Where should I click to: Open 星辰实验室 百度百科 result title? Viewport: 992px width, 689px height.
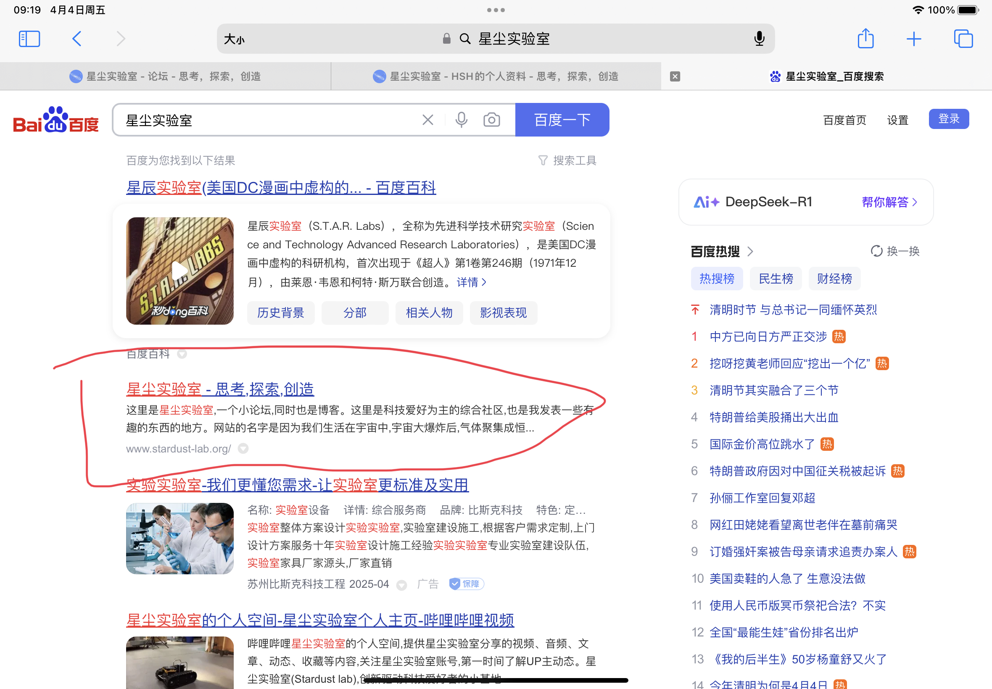[x=281, y=187]
